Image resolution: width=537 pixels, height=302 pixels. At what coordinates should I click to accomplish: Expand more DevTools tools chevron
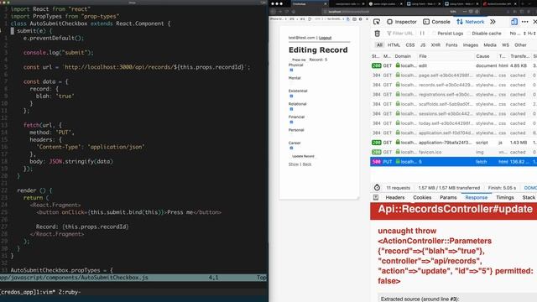click(493, 22)
